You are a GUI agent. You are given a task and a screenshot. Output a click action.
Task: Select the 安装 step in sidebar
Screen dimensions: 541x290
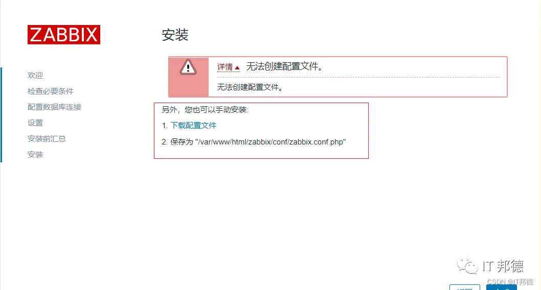(35, 154)
